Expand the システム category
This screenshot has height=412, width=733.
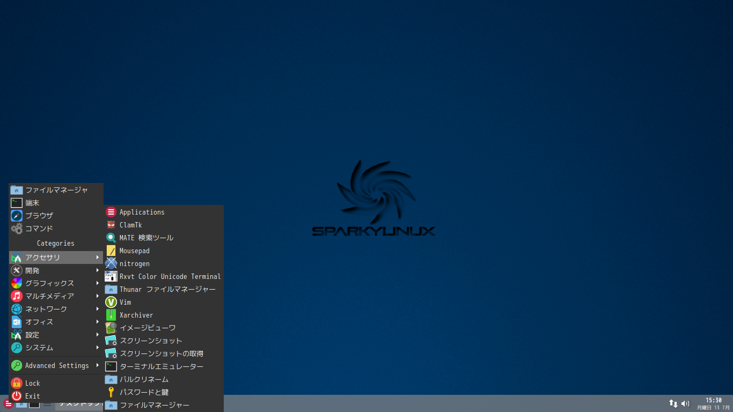56,348
